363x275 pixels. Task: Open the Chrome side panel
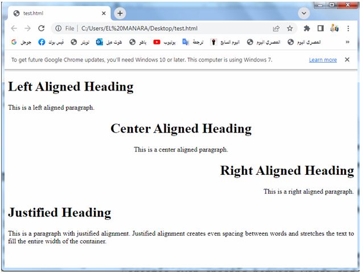[320, 28]
